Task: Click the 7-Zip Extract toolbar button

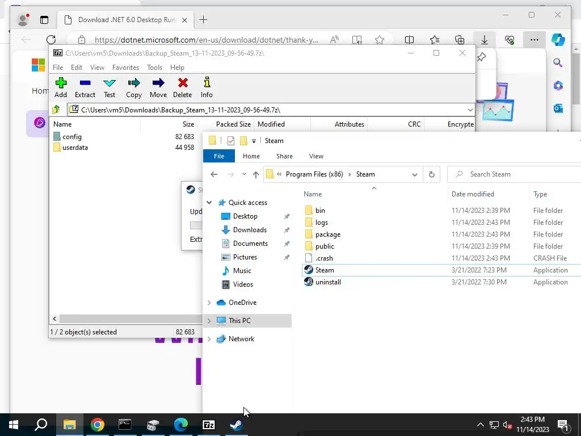Action: coord(85,87)
